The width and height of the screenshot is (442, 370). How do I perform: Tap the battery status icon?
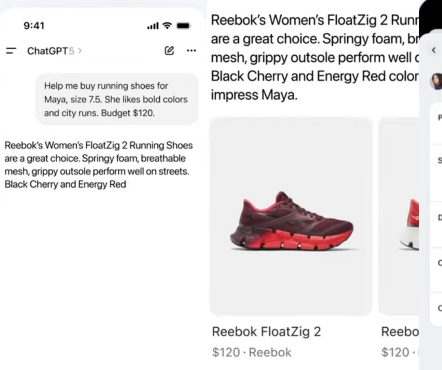[x=183, y=26]
